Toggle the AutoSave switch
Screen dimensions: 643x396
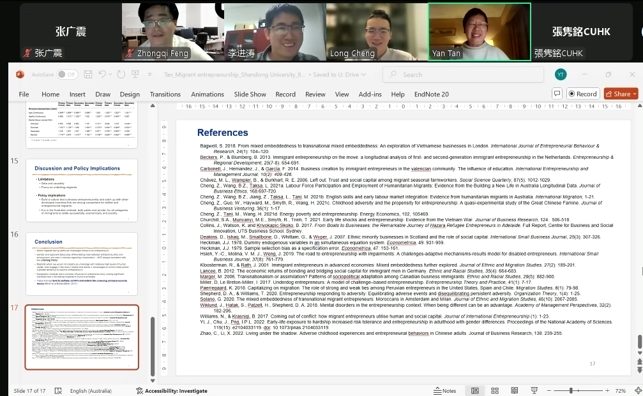67,75
